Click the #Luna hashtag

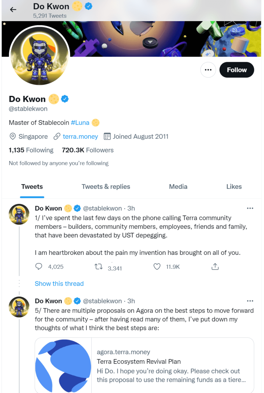click(80, 123)
